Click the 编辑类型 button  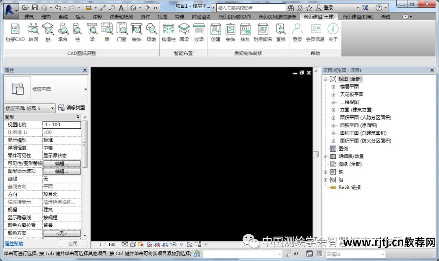pyautogui.click(x=72, y=108)
